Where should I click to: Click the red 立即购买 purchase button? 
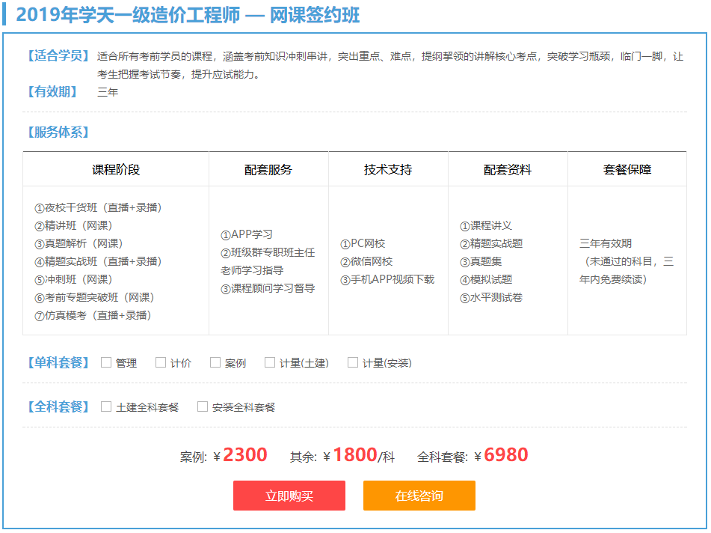click(x=289, y=495)
